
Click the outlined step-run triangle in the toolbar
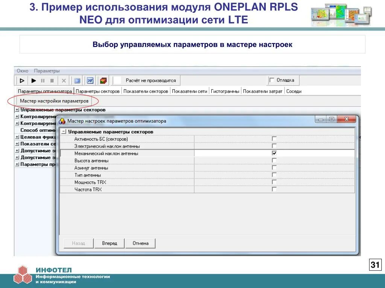(x=22, y=80)
